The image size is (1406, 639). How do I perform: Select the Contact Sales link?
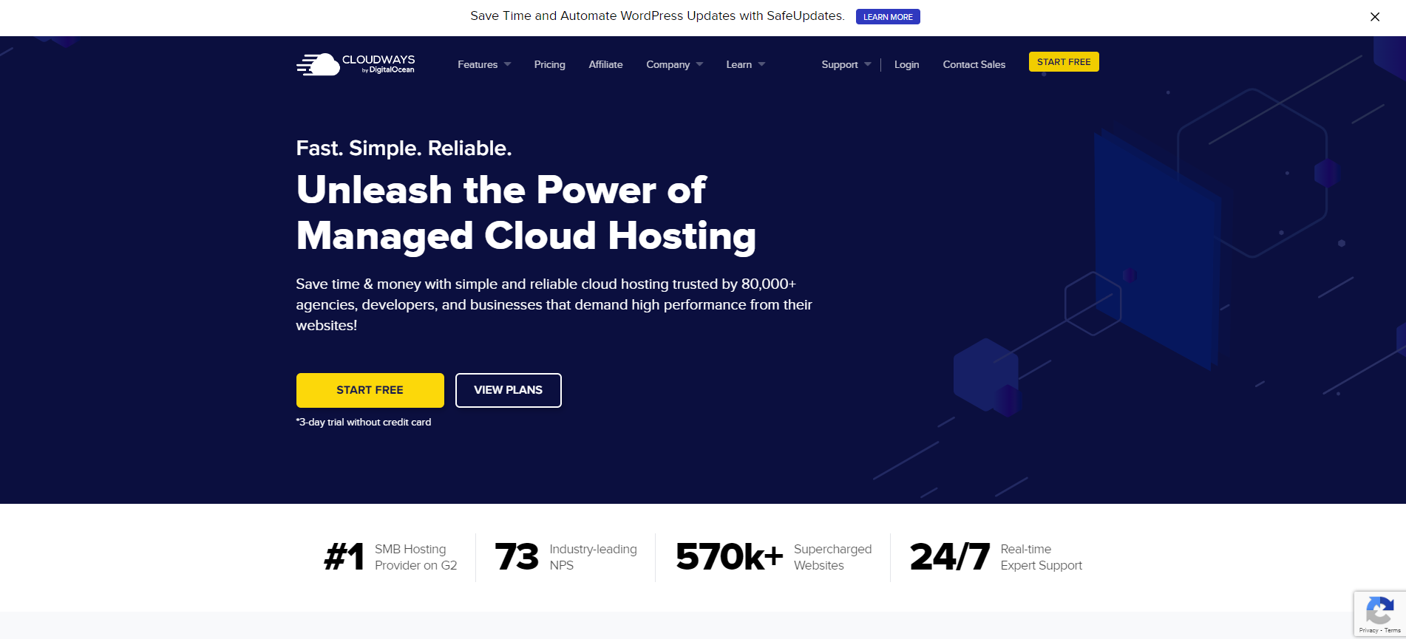point(974,64)
